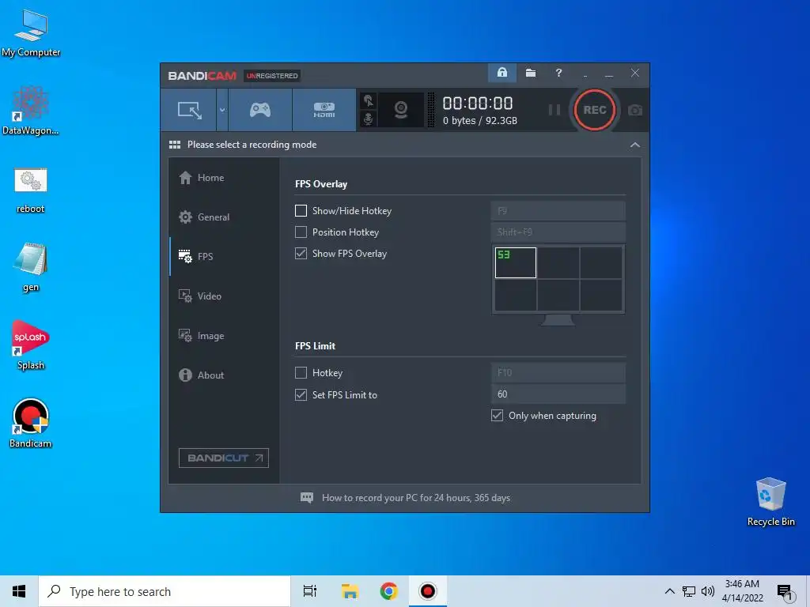Uncheck Show FPS Overlay
The image size is (810, 607).
301,254
